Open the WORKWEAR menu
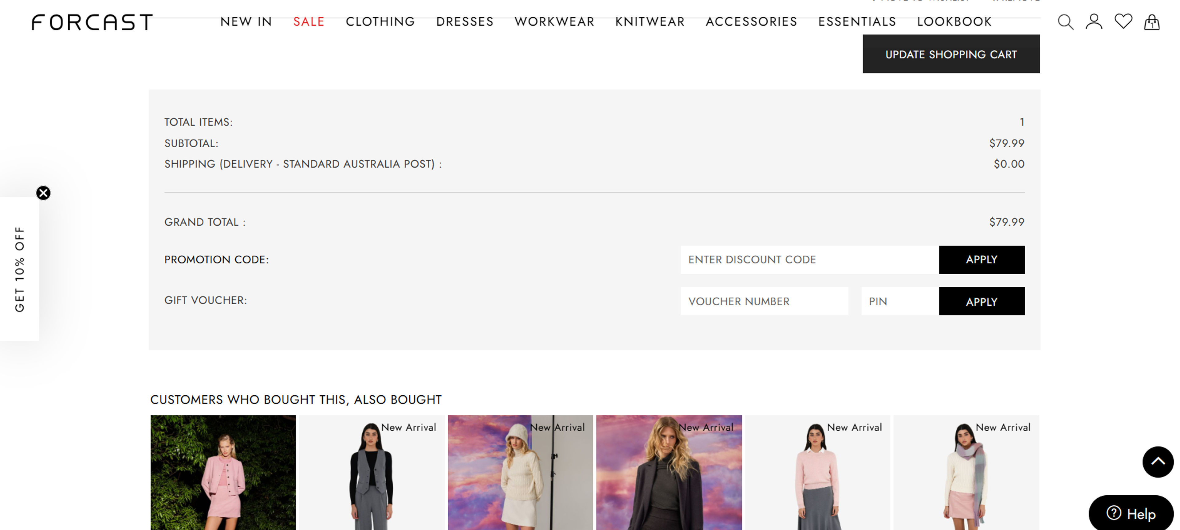Screen dimensions: 1180x530 pos(554,21)
